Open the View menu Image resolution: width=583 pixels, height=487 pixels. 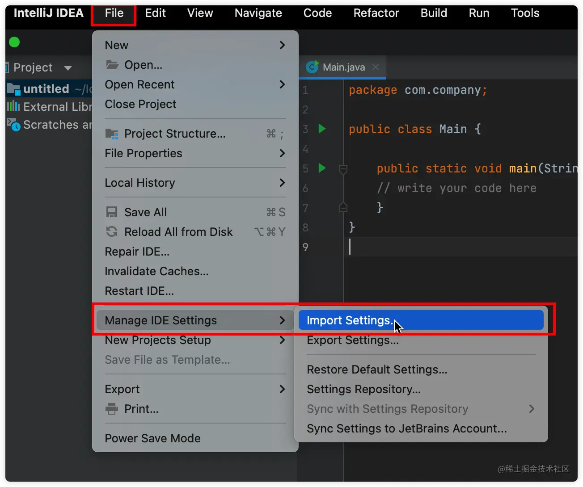(x=200, y=13)
